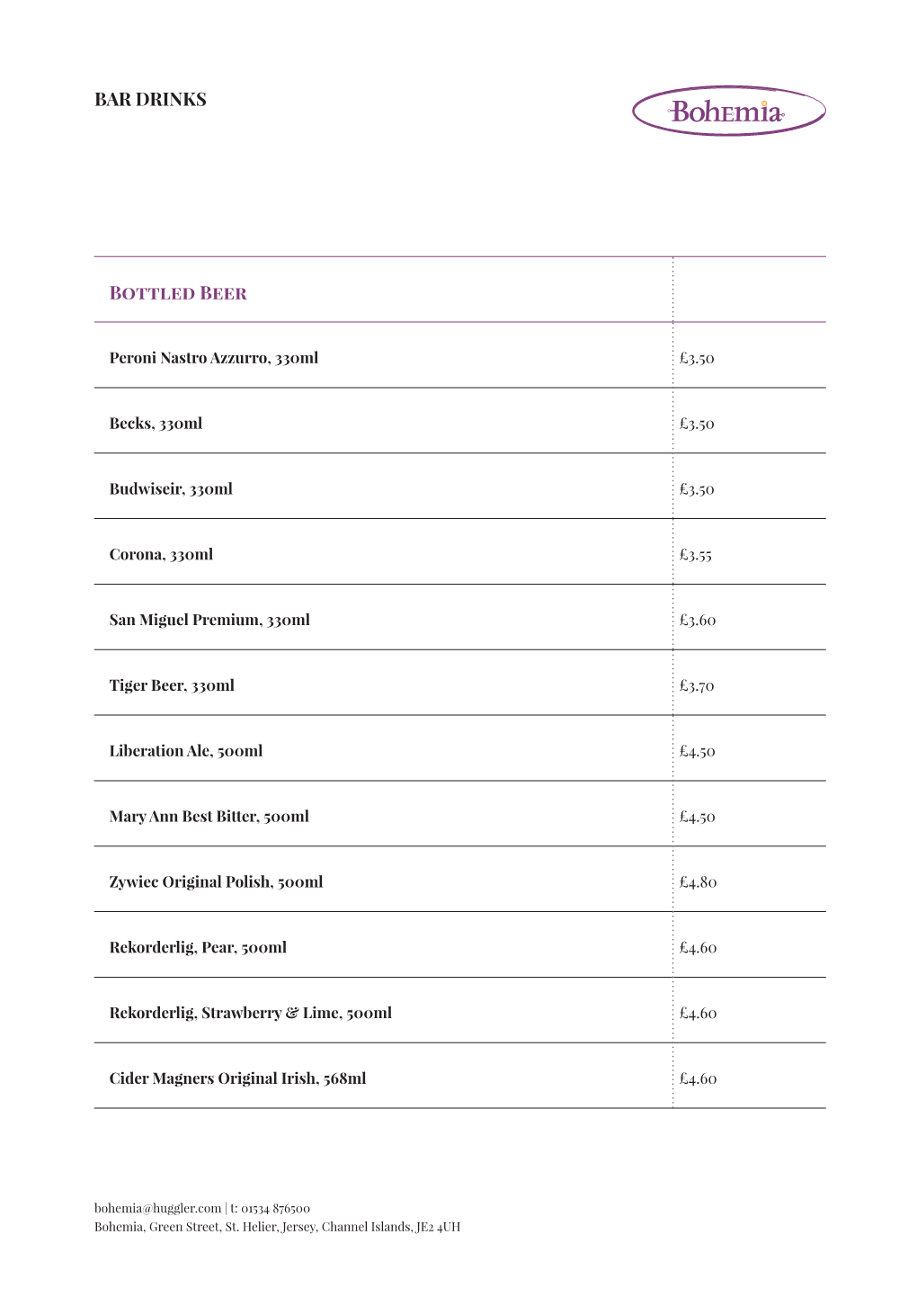Select the Becks, 330ml row
Image resolution: width=917 pixels, height=1297 pixels.
point(156,424)
